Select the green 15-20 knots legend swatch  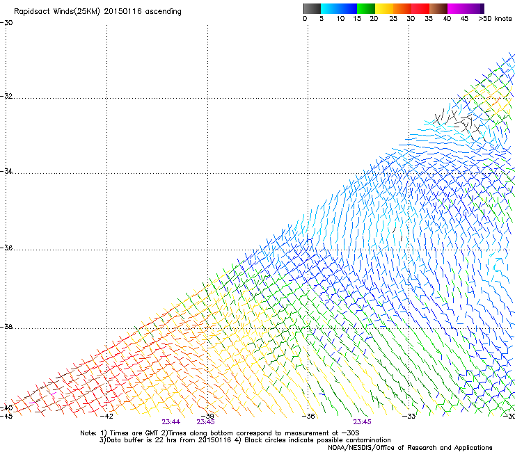click(x=366, y=8)
